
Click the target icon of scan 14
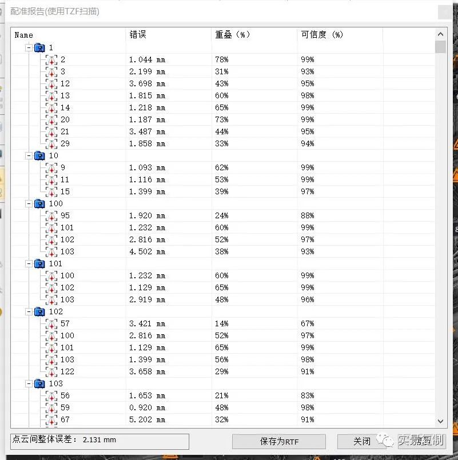(51, 108)
